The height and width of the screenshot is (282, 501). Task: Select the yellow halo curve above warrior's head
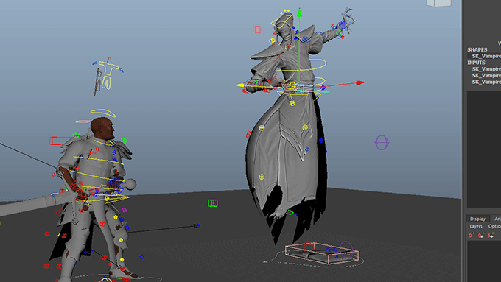coord(103,113)
